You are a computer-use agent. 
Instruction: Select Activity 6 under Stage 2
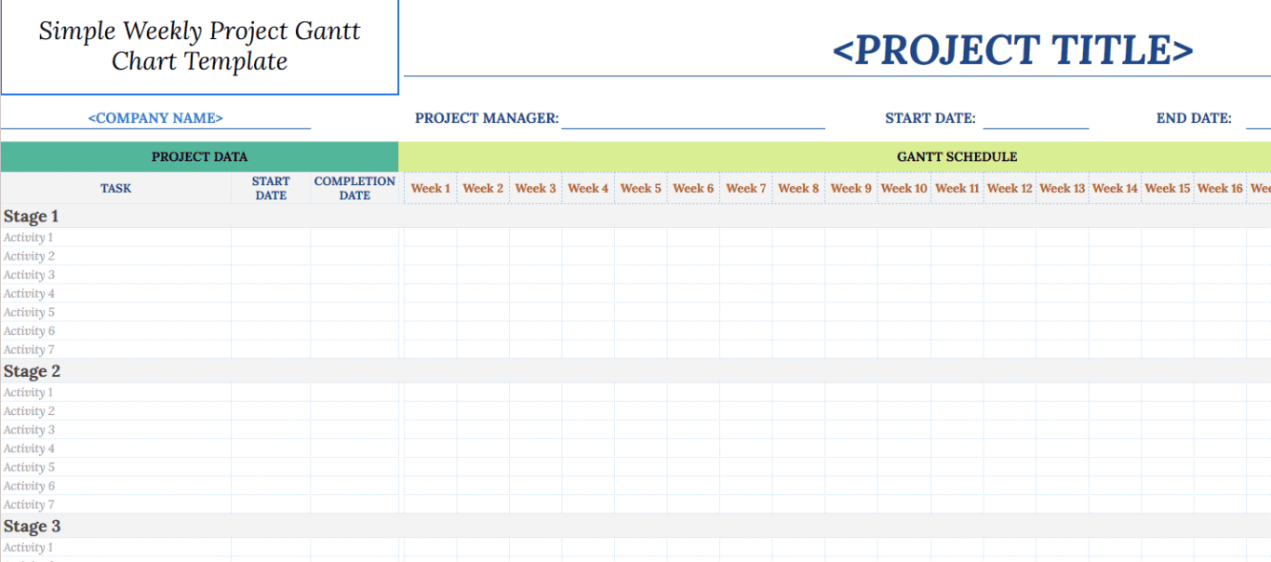pos(29,486)
